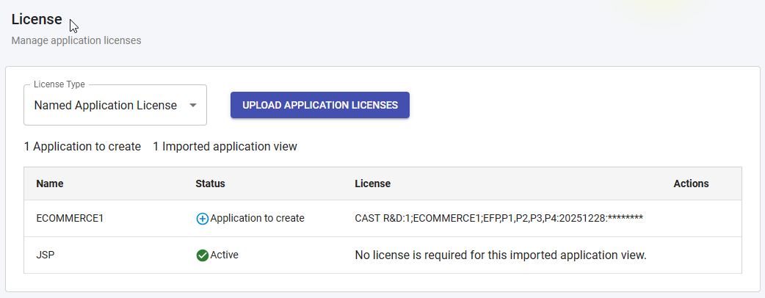Select the ECOMMERCE1 application name
765x298 pixels.
[x=70, y=219]
